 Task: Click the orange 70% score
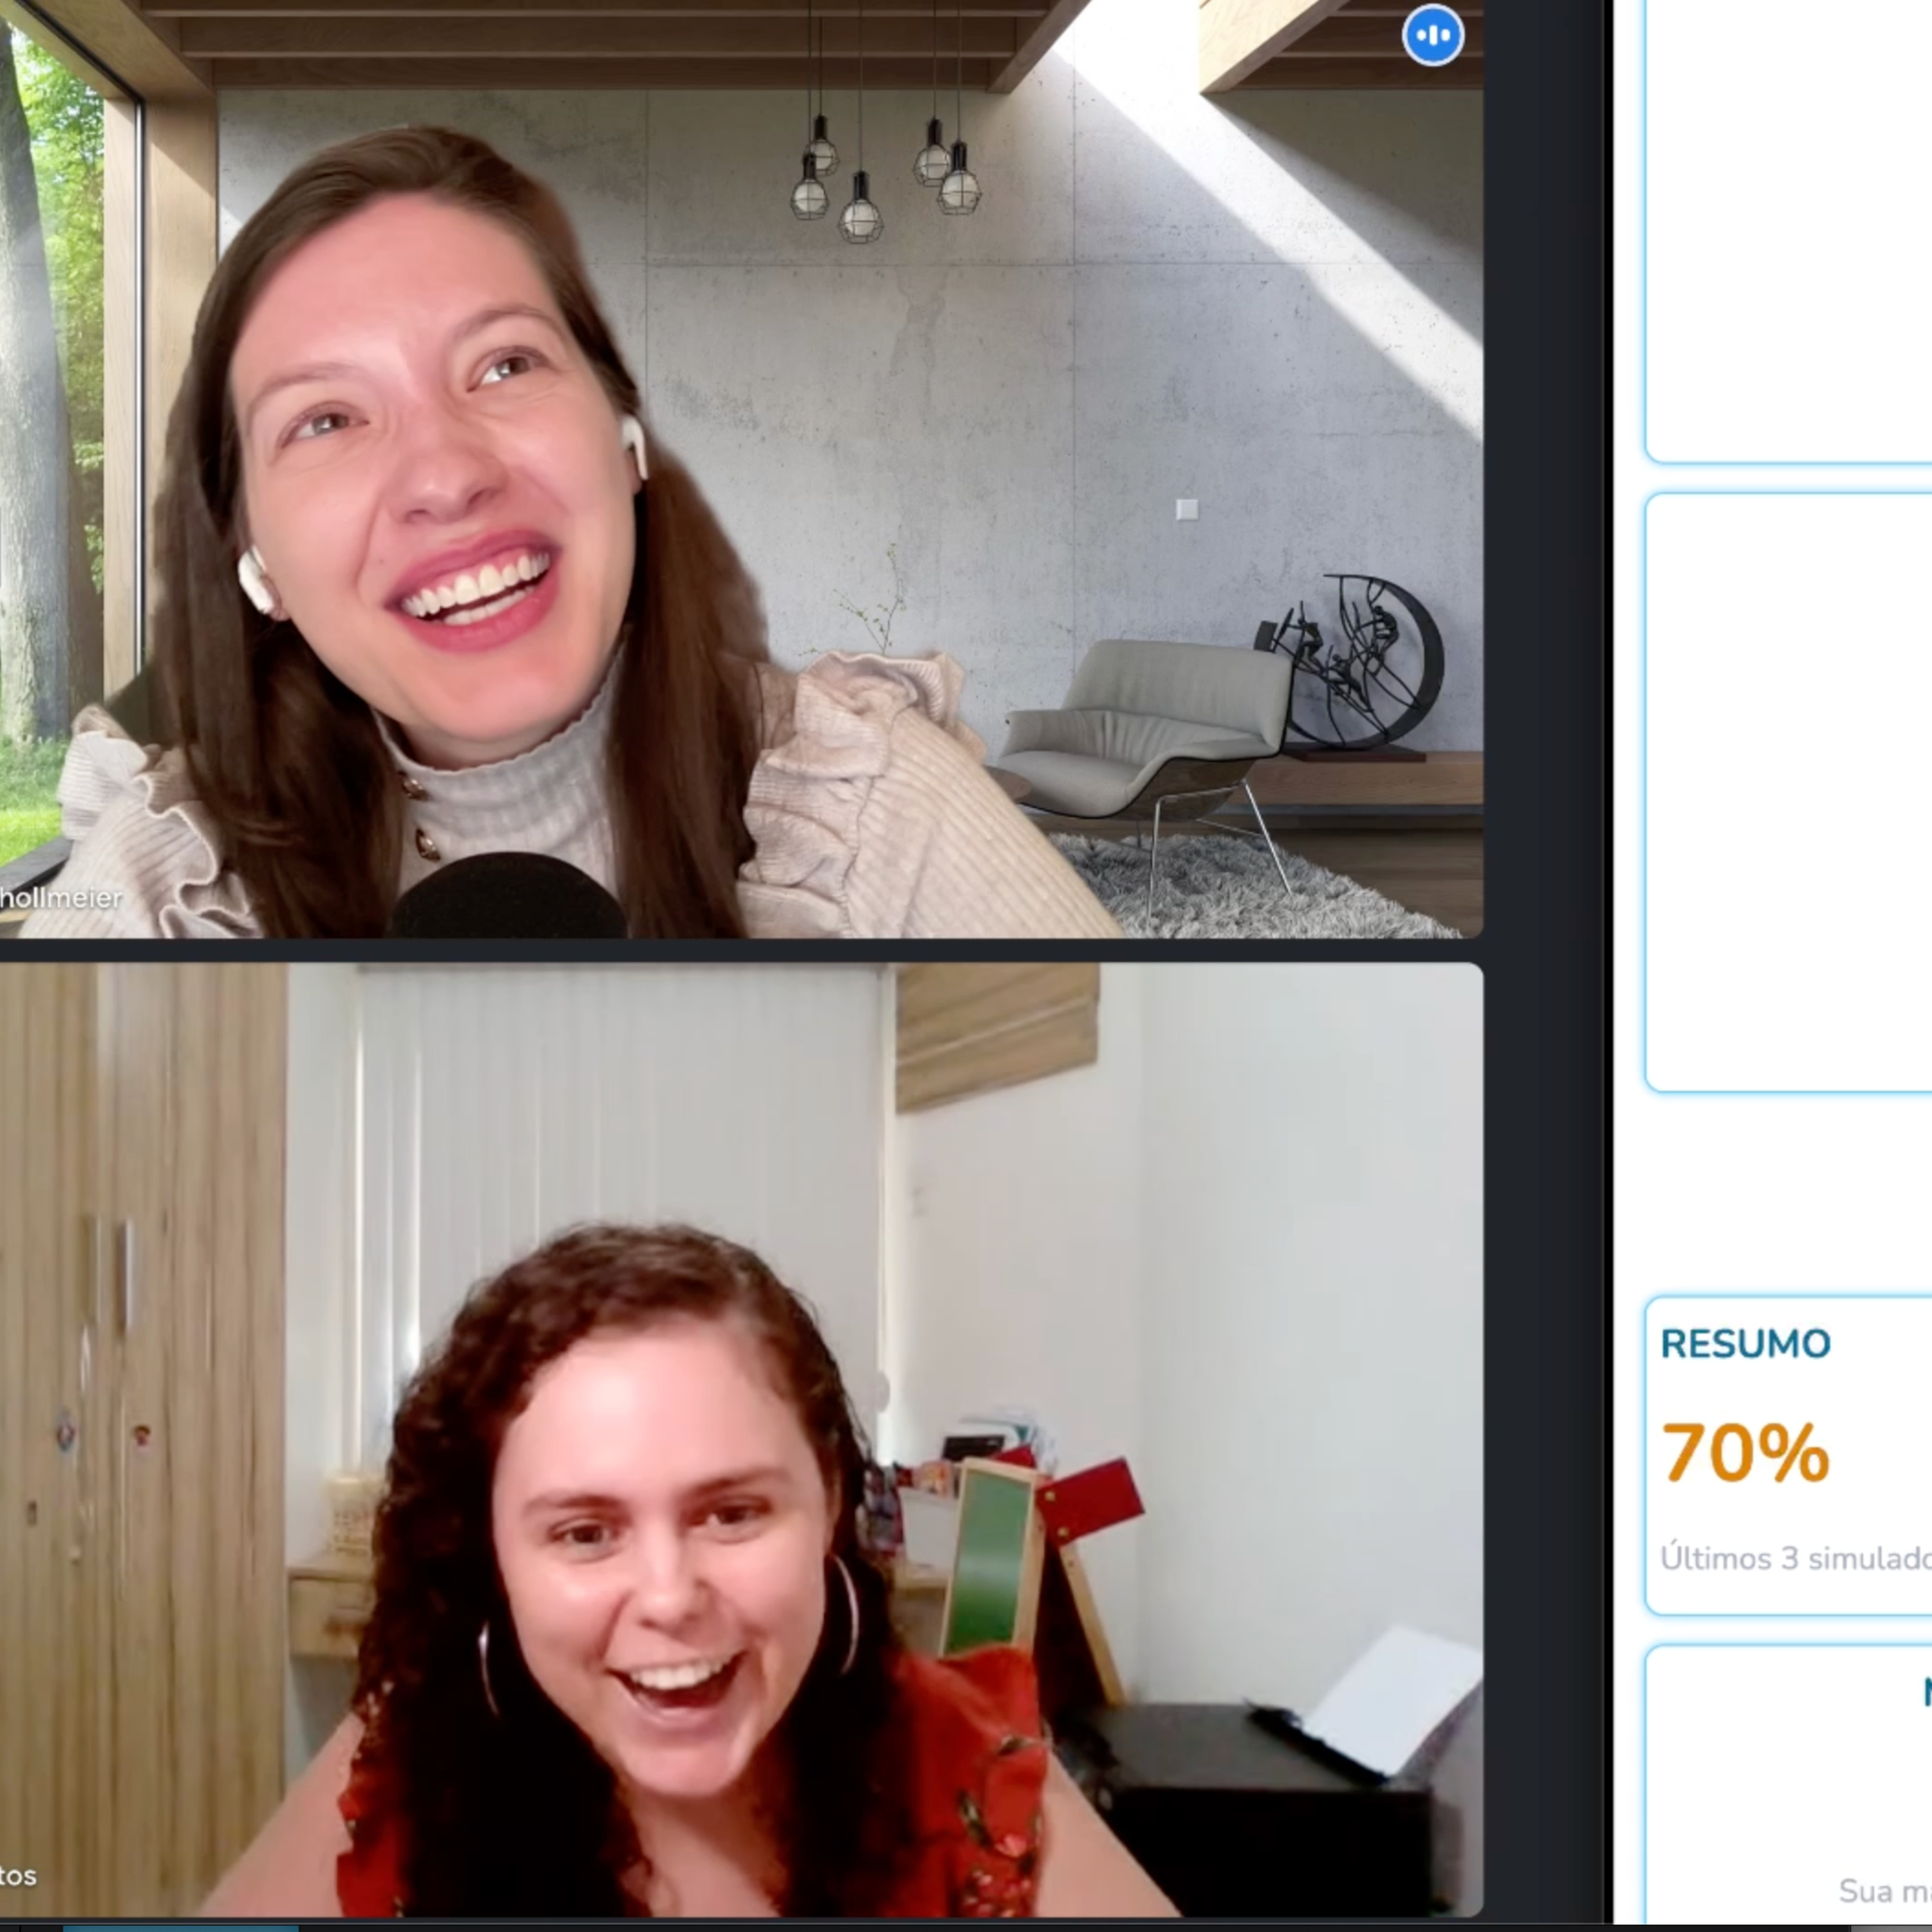1745,1453
